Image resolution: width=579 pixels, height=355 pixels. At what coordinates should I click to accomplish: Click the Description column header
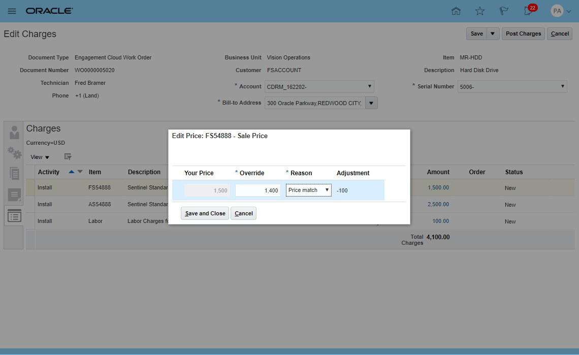pyautogui.click(x=144, y=172)
